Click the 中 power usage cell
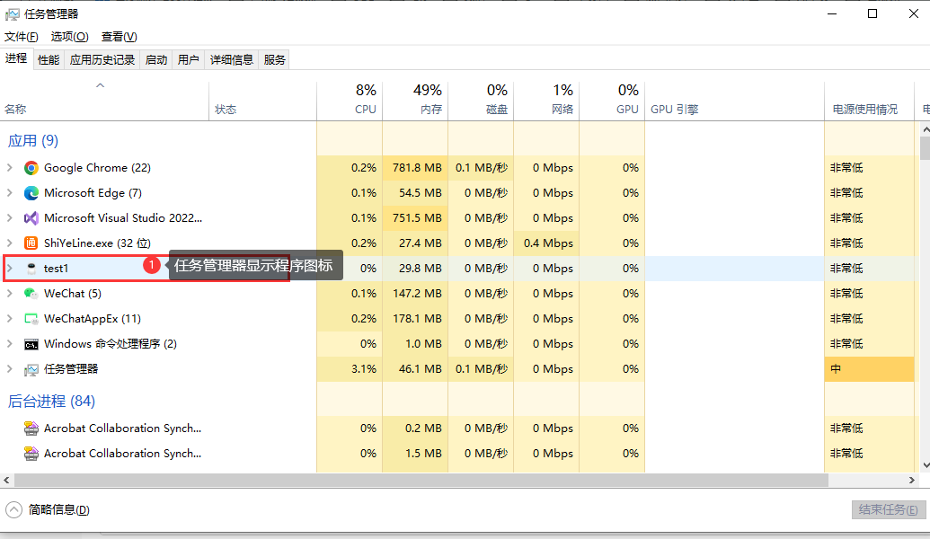The height and width of the screenshot is (539, 930). tap(869, 369)
